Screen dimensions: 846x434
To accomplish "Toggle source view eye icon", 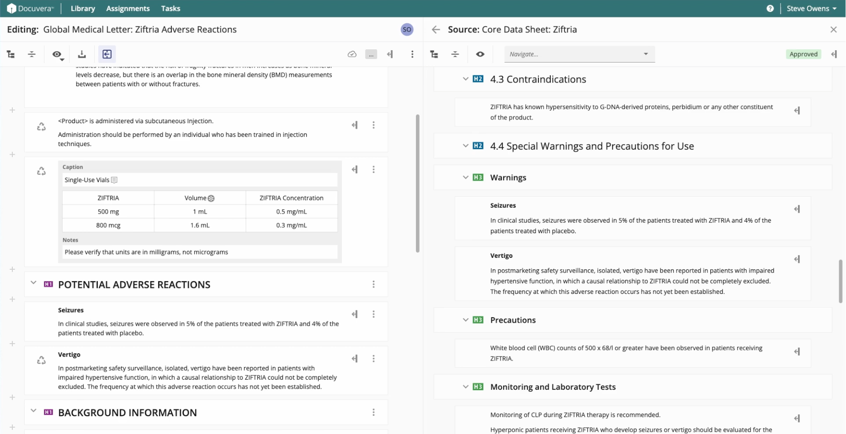I will pyautogui.click(x=480, y=54).
